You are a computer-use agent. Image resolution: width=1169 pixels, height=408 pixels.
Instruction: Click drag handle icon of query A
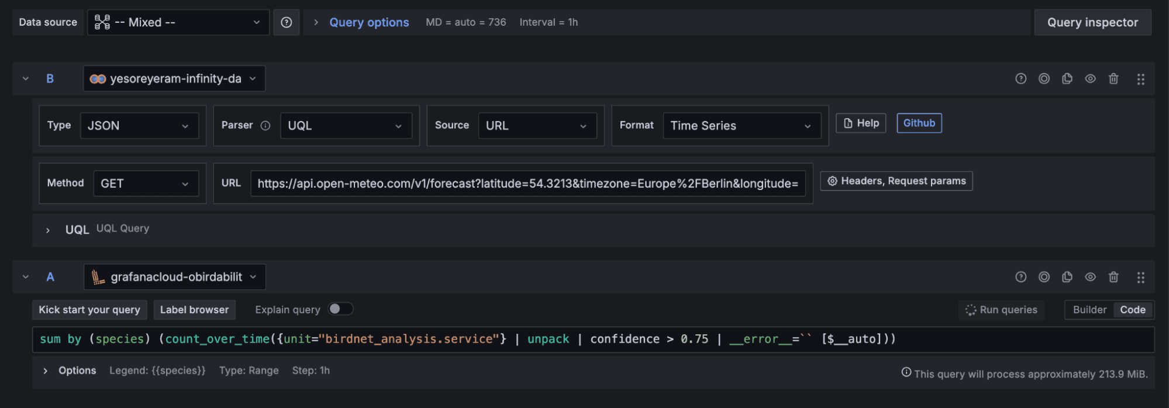click(1140, 277)
